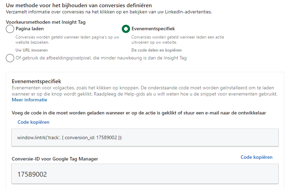290x189 pixels.
Task: Click the description text under "Pagina laden"
Action: click(67, 40)
